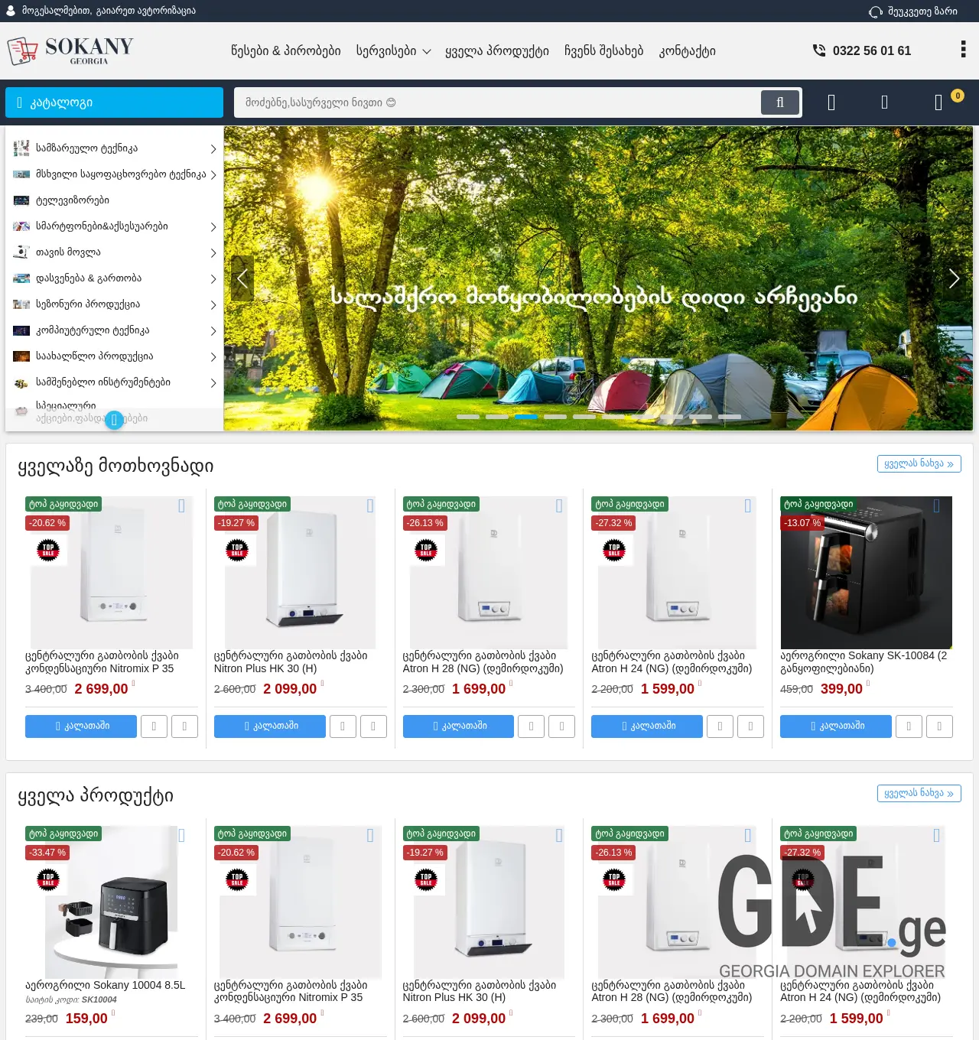Open the wishlist icon in the header
The height and width of the screenshot is (1040, 979).
tap(885, 102)
